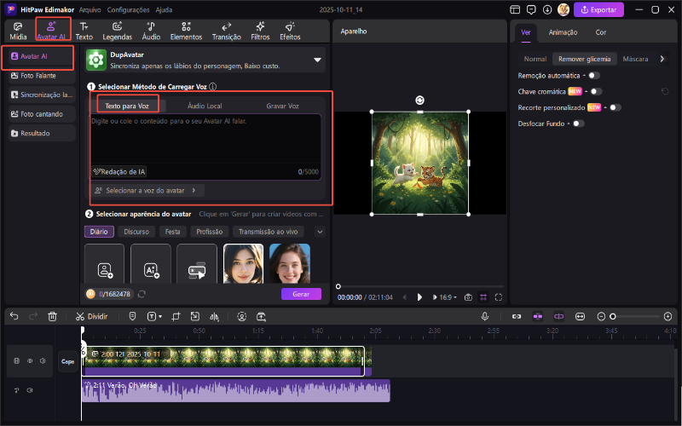Delete the selected clip with the trash icon
This screenshot has width=682, height=426.
[53, 316]
